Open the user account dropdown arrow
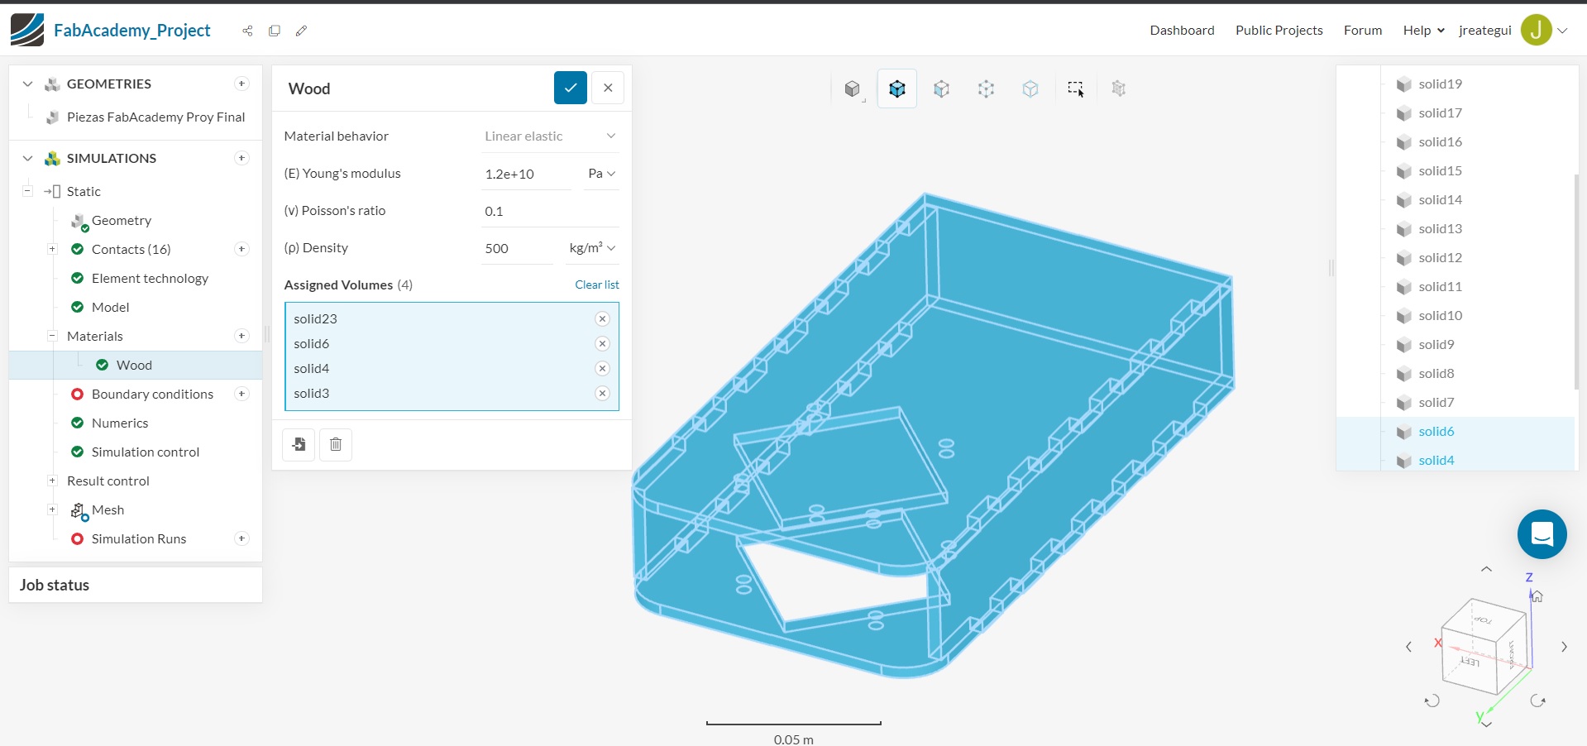This screenshot has height=746, width=1587. click(x=1562, y=31)
